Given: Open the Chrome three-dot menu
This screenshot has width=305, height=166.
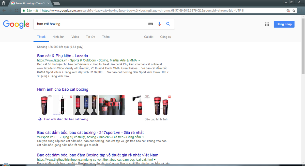Looking at the screenshot, I should click(x=301, y=11).
